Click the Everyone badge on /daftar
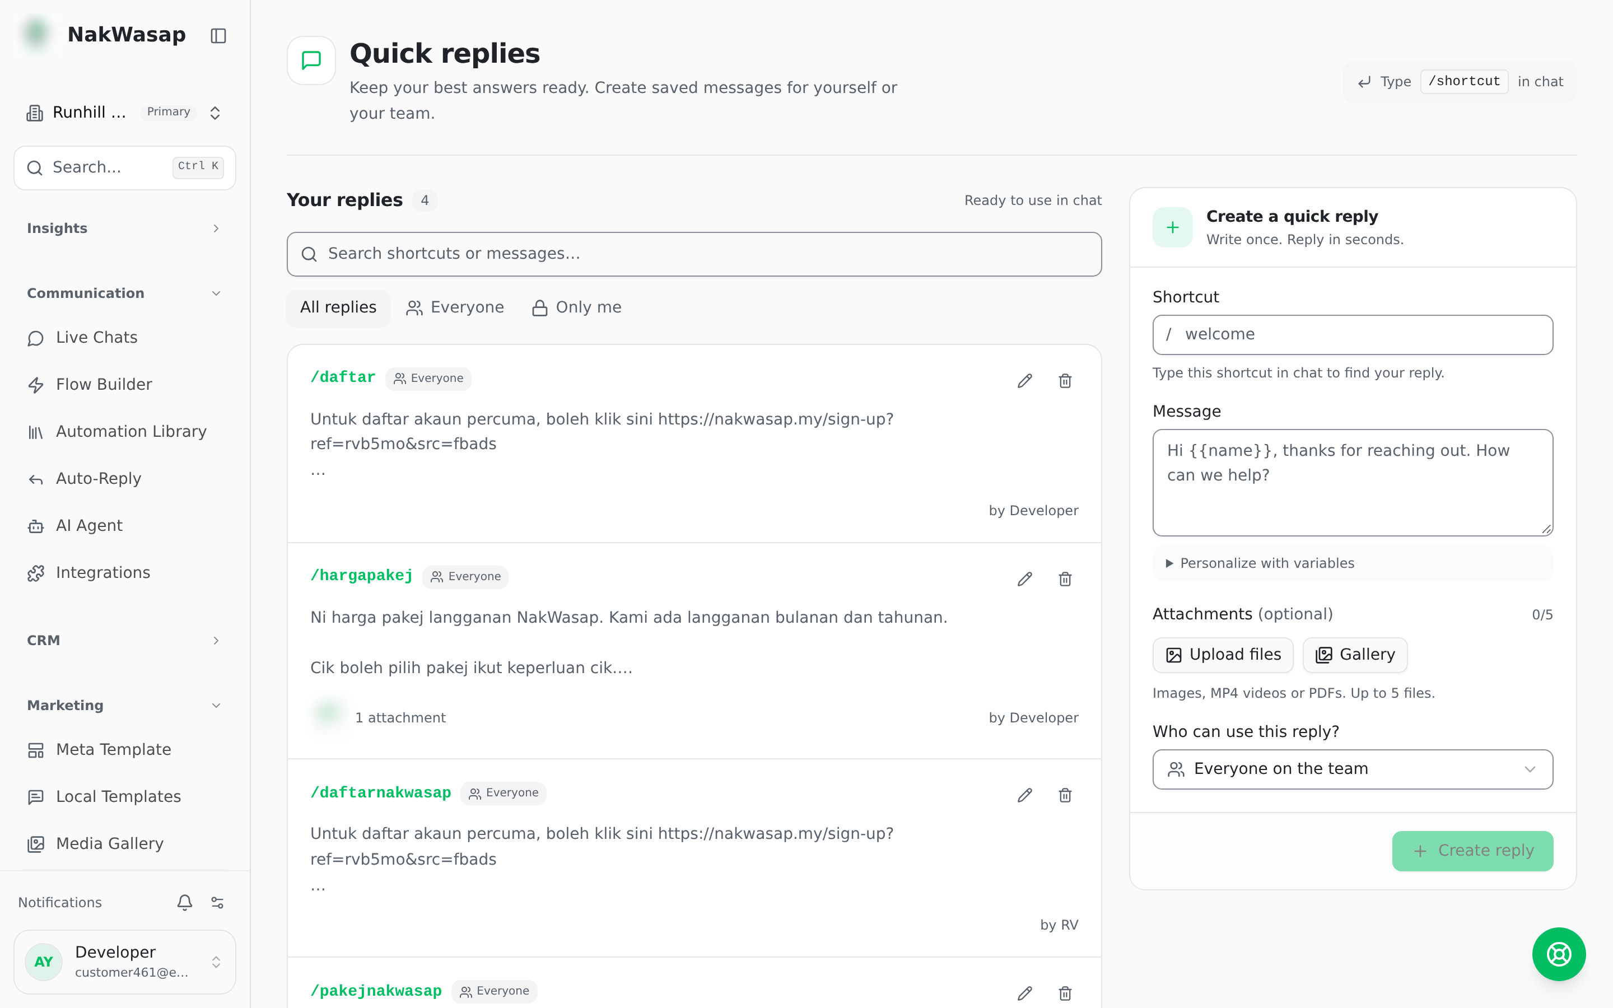The image size is (1613, 1008). (428, 378)
